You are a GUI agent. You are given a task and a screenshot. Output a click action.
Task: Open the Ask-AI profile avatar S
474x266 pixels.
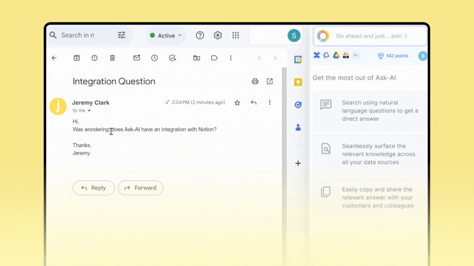(x=423, y=56)
